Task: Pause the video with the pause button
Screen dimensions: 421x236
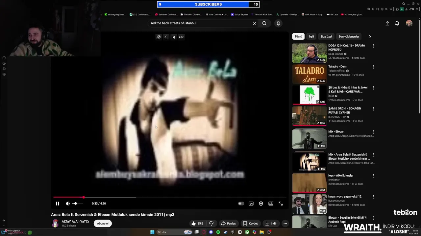Action: (x=58, y=204)
